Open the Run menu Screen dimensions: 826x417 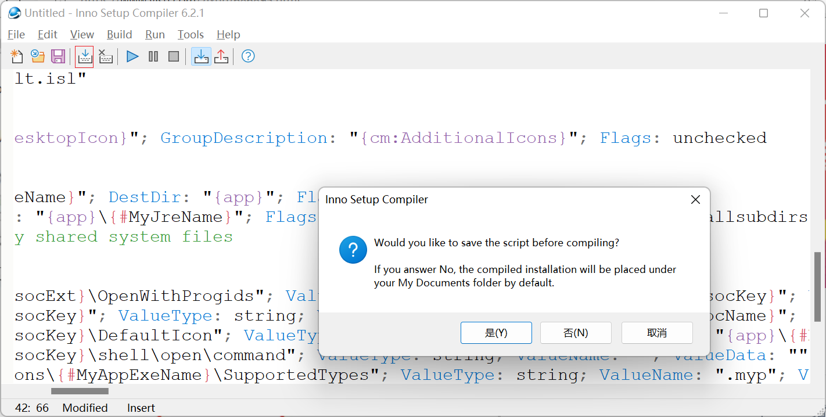coord(155,35)
